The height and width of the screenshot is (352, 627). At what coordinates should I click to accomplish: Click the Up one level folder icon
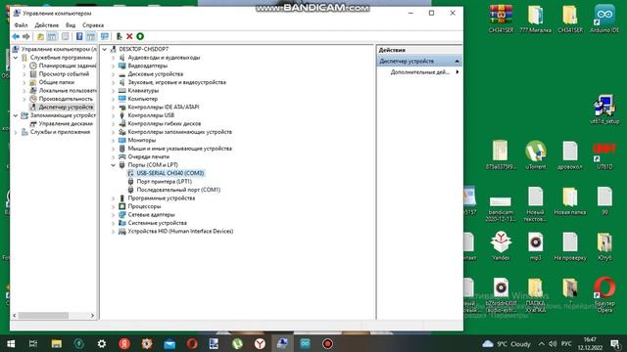[40, 37]
